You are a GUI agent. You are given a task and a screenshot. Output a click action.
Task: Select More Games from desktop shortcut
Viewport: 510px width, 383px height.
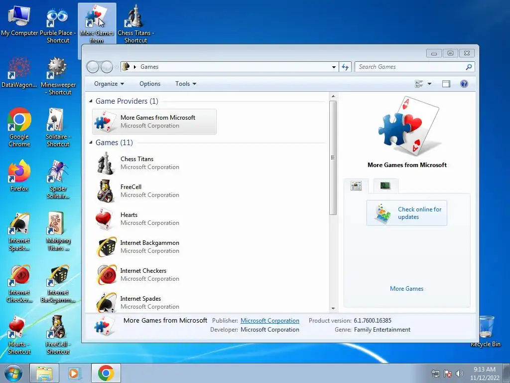pos(97,24)
